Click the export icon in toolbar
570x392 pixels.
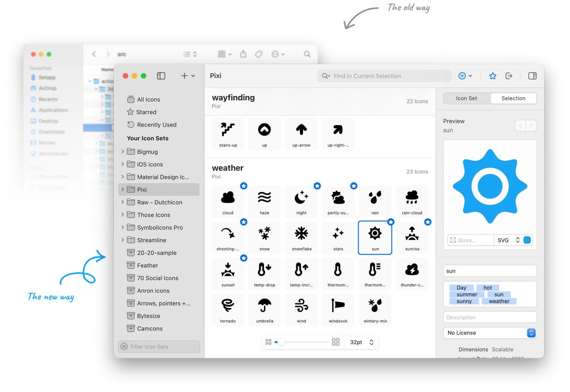pyautogui.click(x=509, y=76)
